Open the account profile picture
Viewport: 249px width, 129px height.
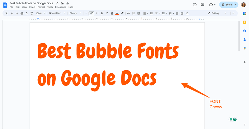point(243,5)
